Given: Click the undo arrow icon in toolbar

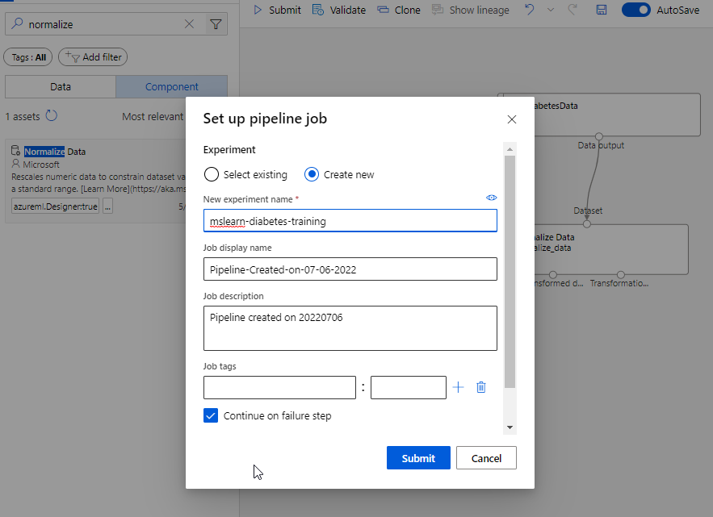Looking at the screenshot, I should pyautogui.click(x=529, y=10).
